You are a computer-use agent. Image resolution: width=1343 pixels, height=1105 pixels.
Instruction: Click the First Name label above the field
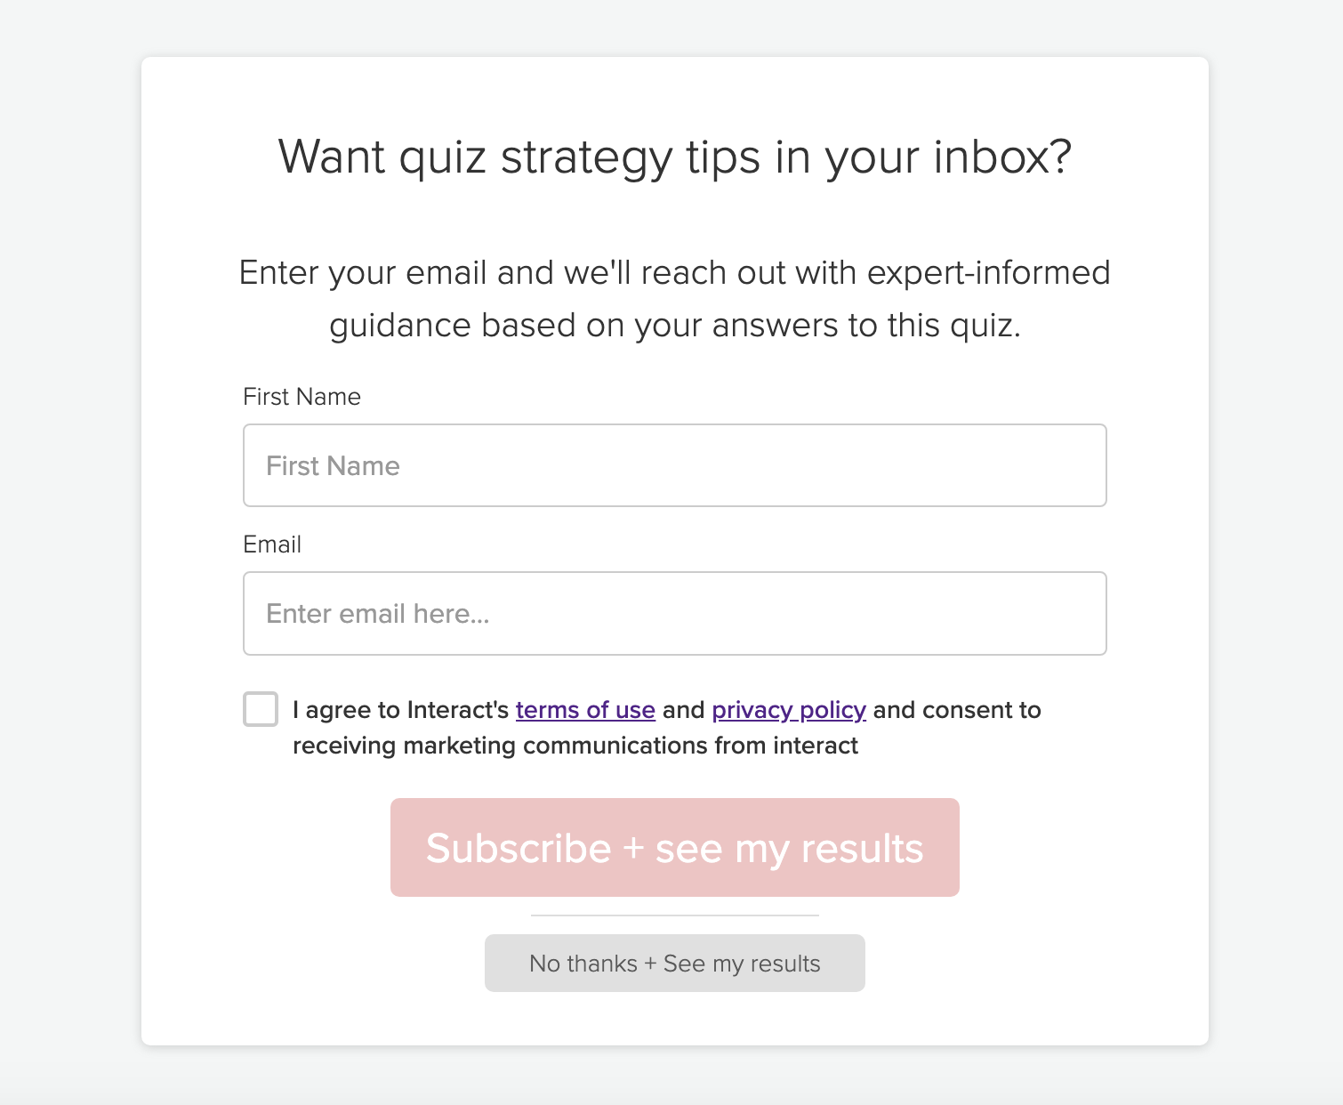(302, 397)
